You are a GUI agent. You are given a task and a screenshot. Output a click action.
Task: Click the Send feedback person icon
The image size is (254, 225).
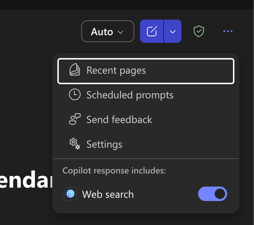click(75, 119)
